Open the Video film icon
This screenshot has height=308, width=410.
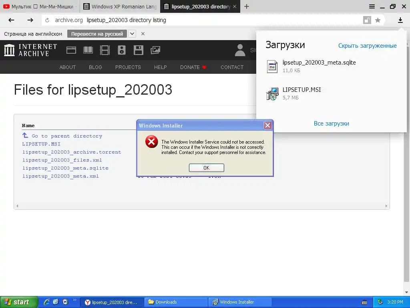(x=105, y=50)
